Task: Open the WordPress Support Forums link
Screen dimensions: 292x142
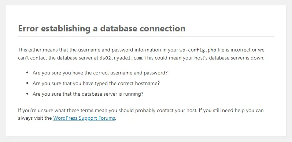Action: point(84,118)
